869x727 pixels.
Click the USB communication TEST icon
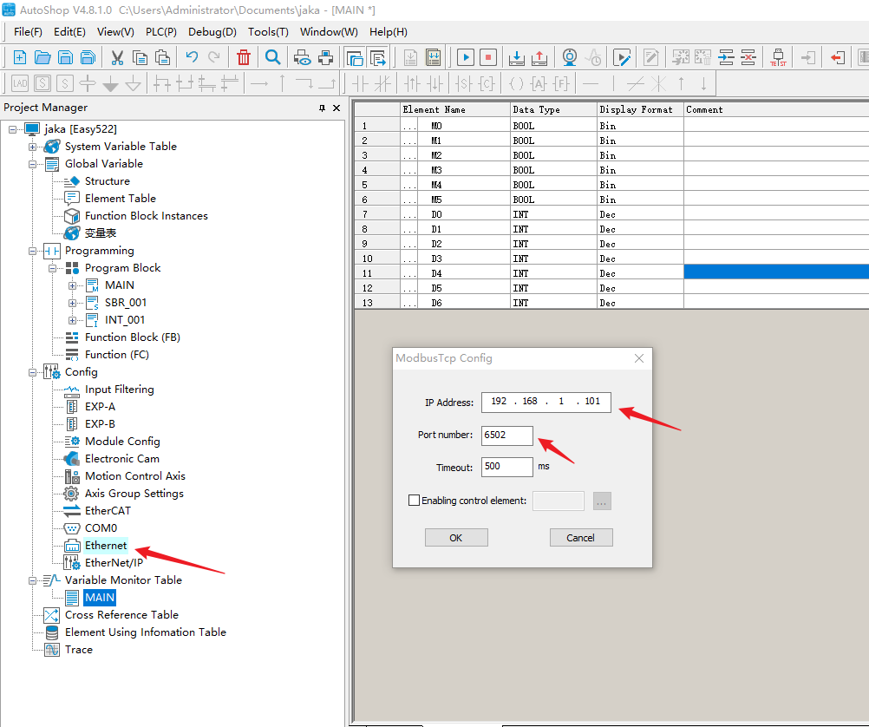point(778,58)
